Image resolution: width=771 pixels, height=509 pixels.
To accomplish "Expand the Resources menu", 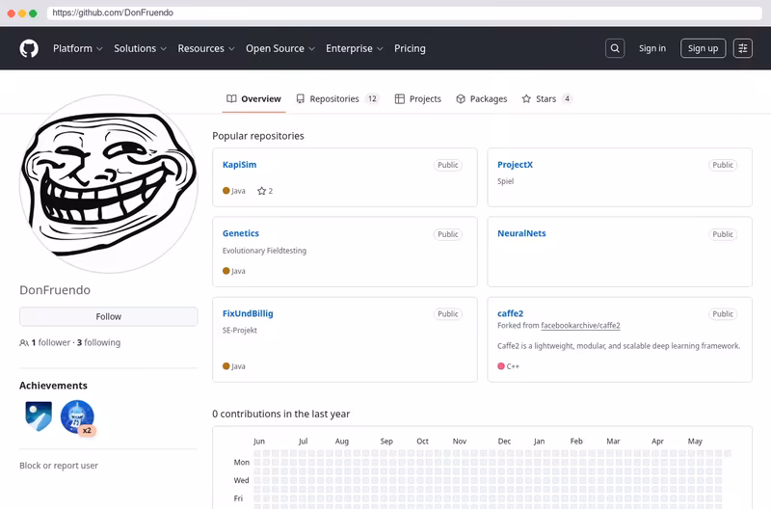I will coord(206,48).
